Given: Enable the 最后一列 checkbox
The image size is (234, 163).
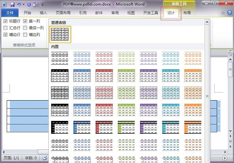Looking at the screenshot, I should point(25,28).
